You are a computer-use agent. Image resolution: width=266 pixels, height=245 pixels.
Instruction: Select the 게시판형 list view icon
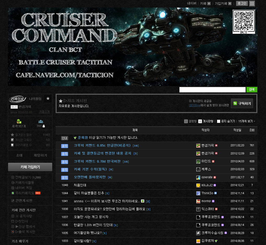(200, 121)
